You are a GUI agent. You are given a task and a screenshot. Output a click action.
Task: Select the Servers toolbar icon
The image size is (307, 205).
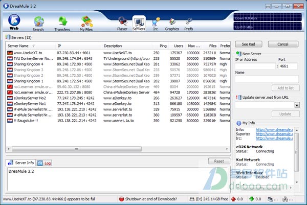point(139,24)
